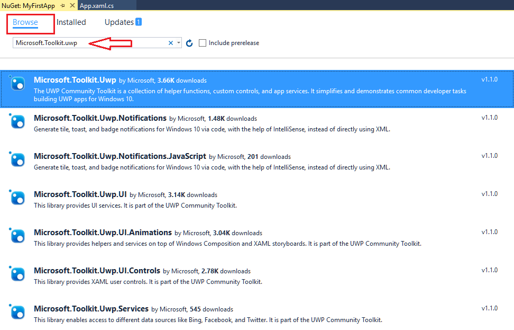This screenshot has width=514, height=330.
Task: Click version v1.1.0 of Uwp.UI.Animations
Action: click(x=490, y=232)
